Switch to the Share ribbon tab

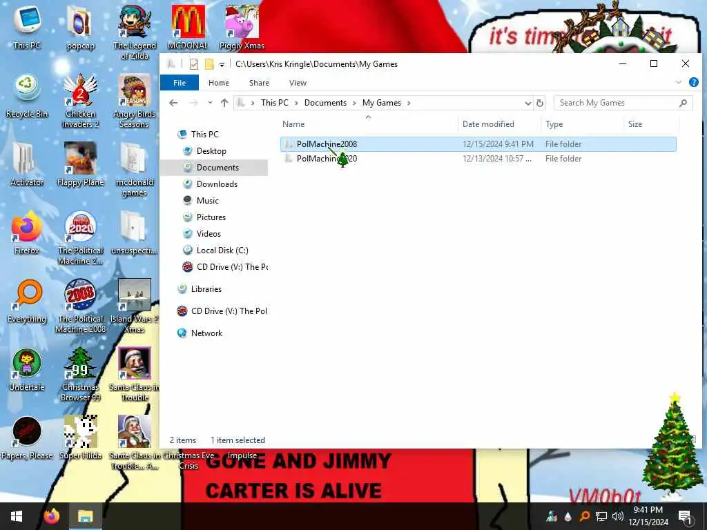point(259,83)
